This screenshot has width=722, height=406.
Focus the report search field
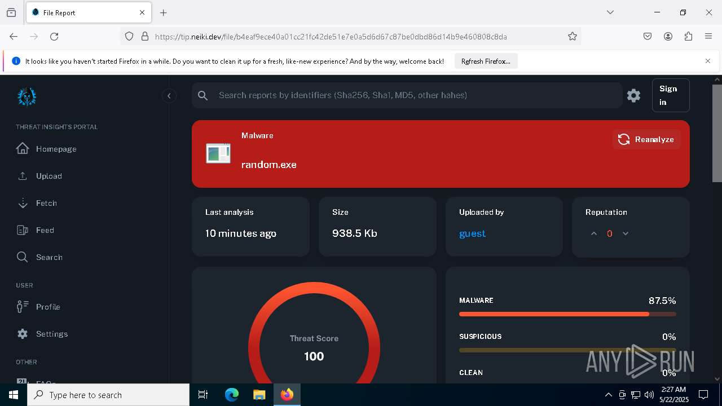(x=407, y=95)
